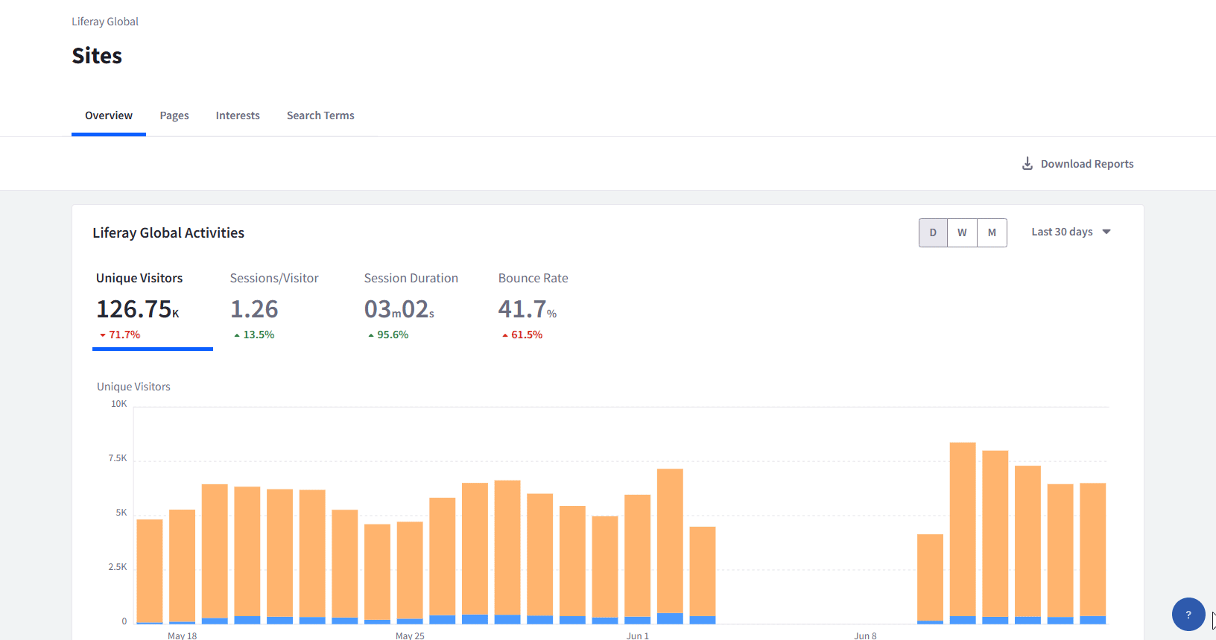This screenshot has height=640, width=1216.
Task: Click the tallest bar in the chart
Action: coord(963,533)
